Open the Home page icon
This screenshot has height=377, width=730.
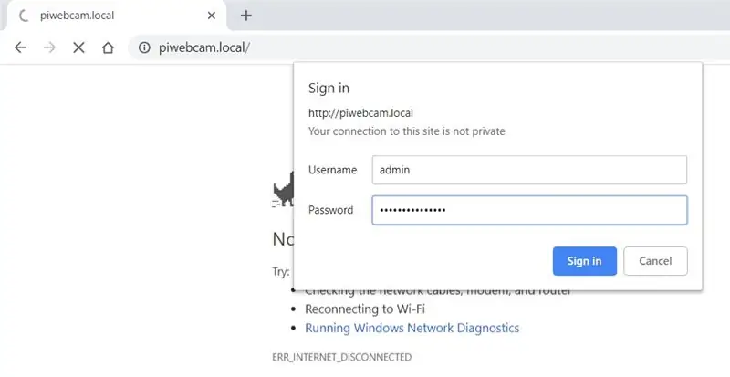tap(108, 47)
